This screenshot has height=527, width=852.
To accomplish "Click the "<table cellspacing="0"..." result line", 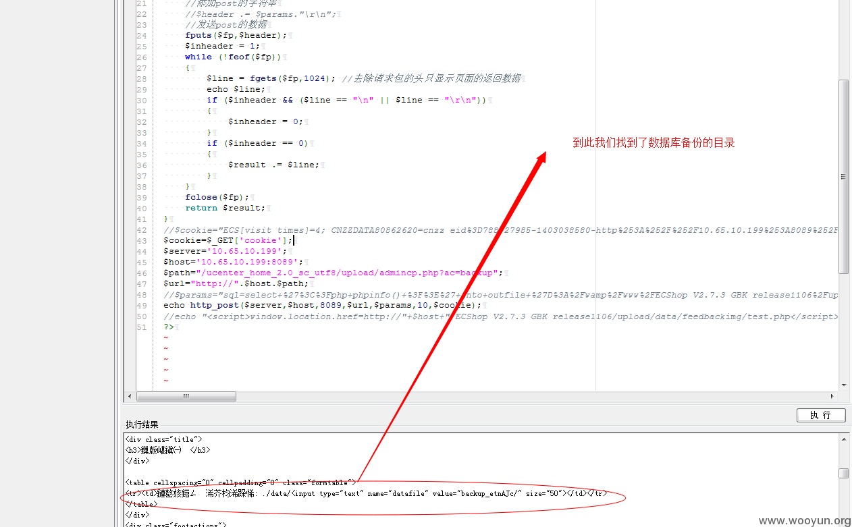I will [240, 482].
